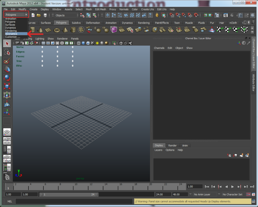Image resolution: width=258 pixels, height=207 pixels.
Task: Create a polygon cone from the shelf
Action: click(40, 30)
